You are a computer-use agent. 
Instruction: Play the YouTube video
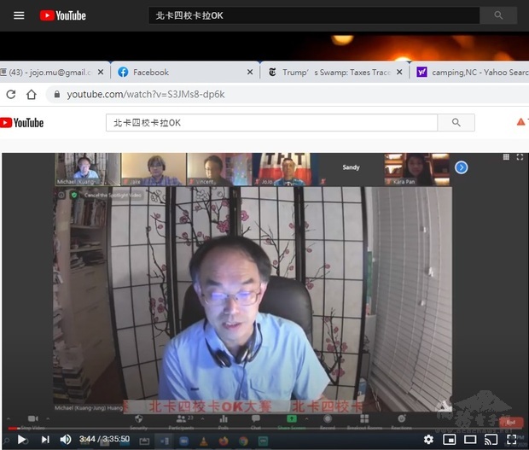(x=21, y=439)
